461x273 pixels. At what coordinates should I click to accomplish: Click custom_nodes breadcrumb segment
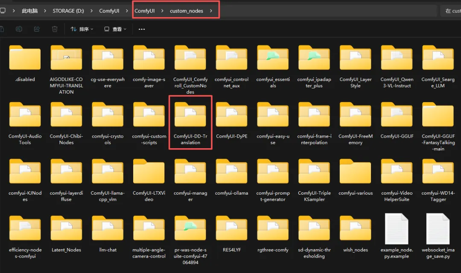click(x=187, y=11)
